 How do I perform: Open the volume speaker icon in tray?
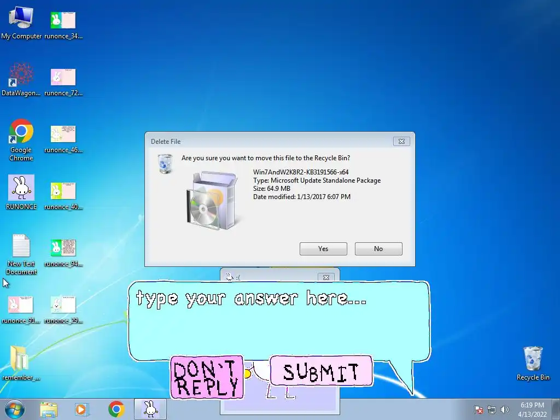[x=505, y=410]
